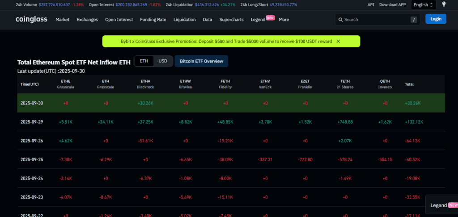Expand the Data menu in navigation
This screenshot has height=217, width=458.
208,20
